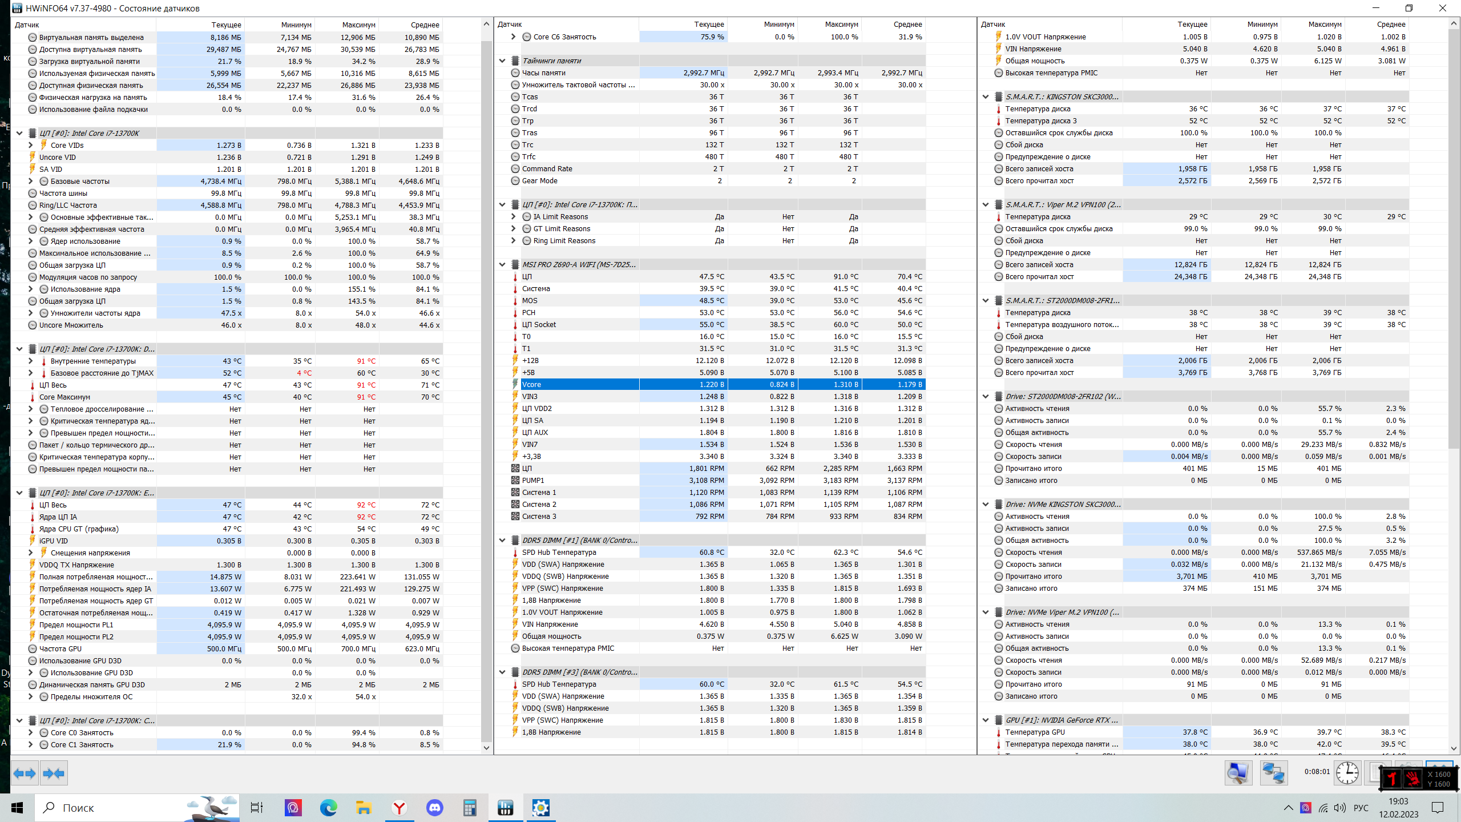Click the clock reset timer icon
This screenshot has height=822, width=1461.
click(x=1347, y=773)
